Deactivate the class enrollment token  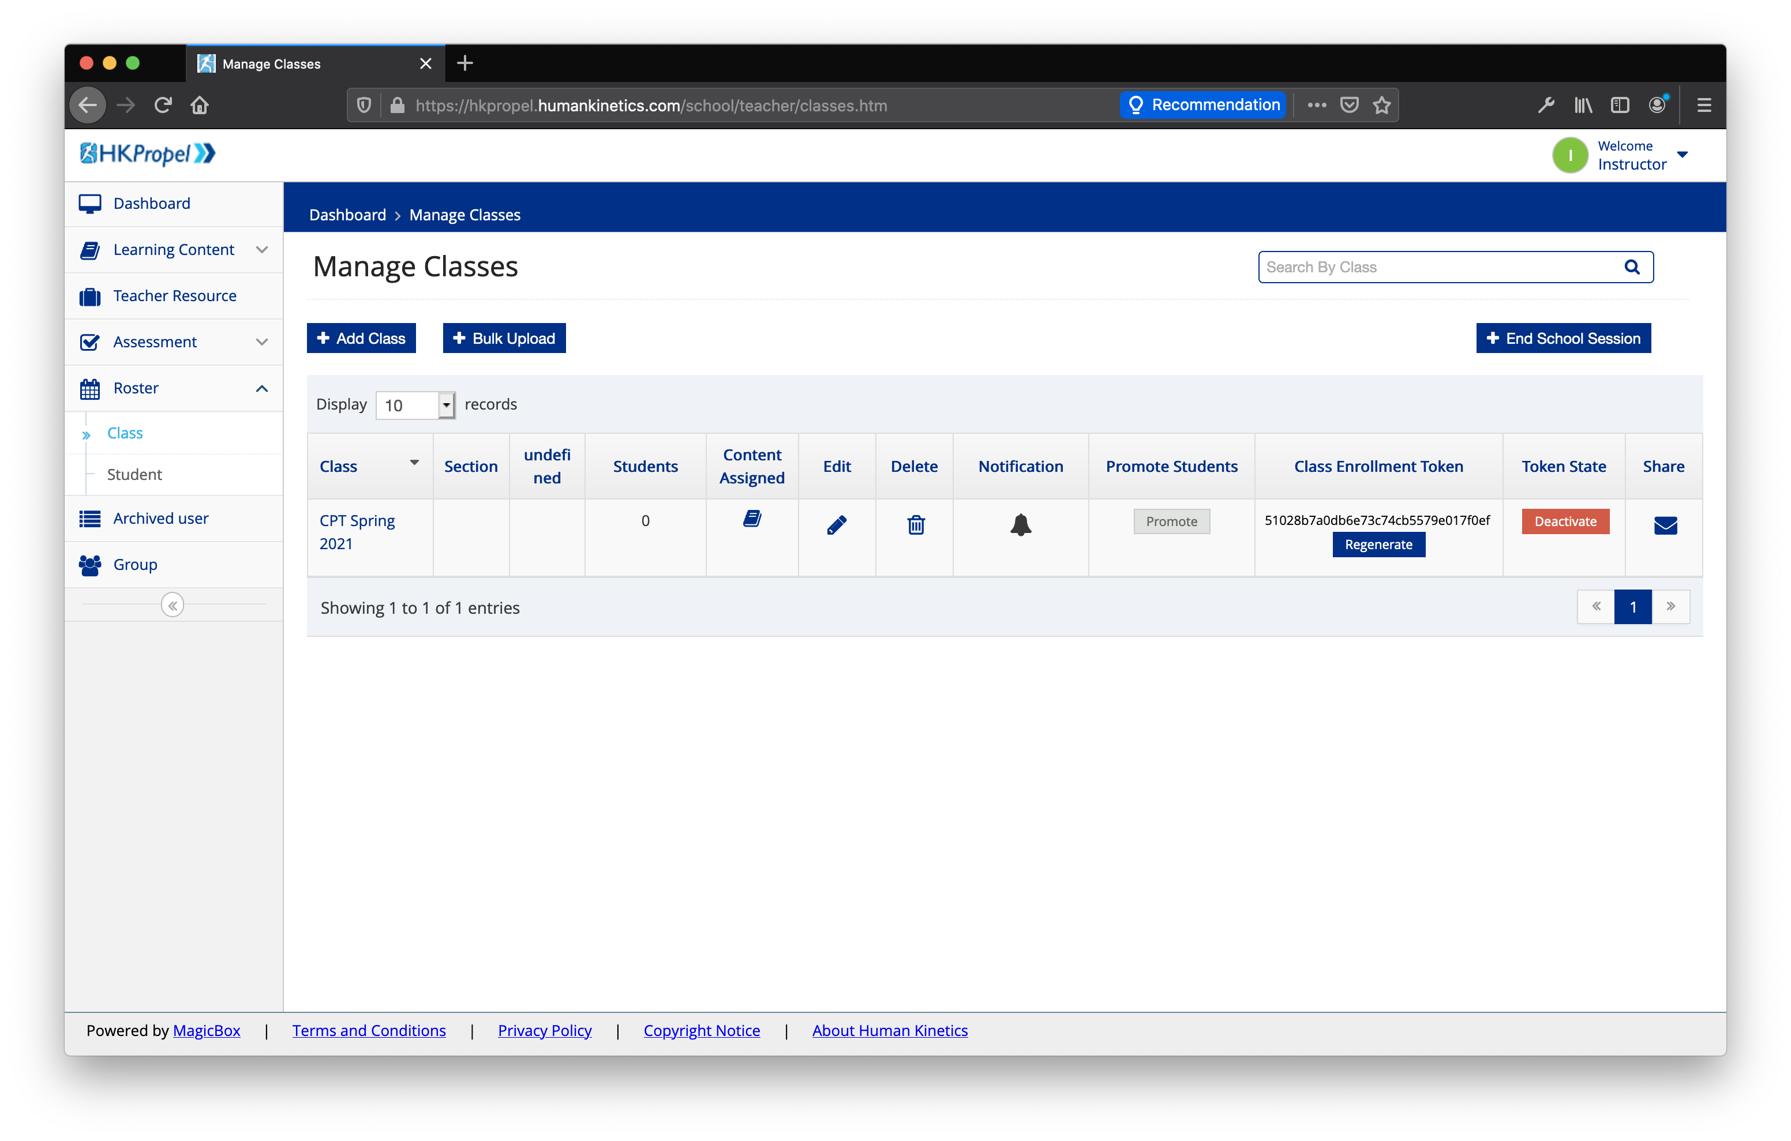[x=1565, y=521]
